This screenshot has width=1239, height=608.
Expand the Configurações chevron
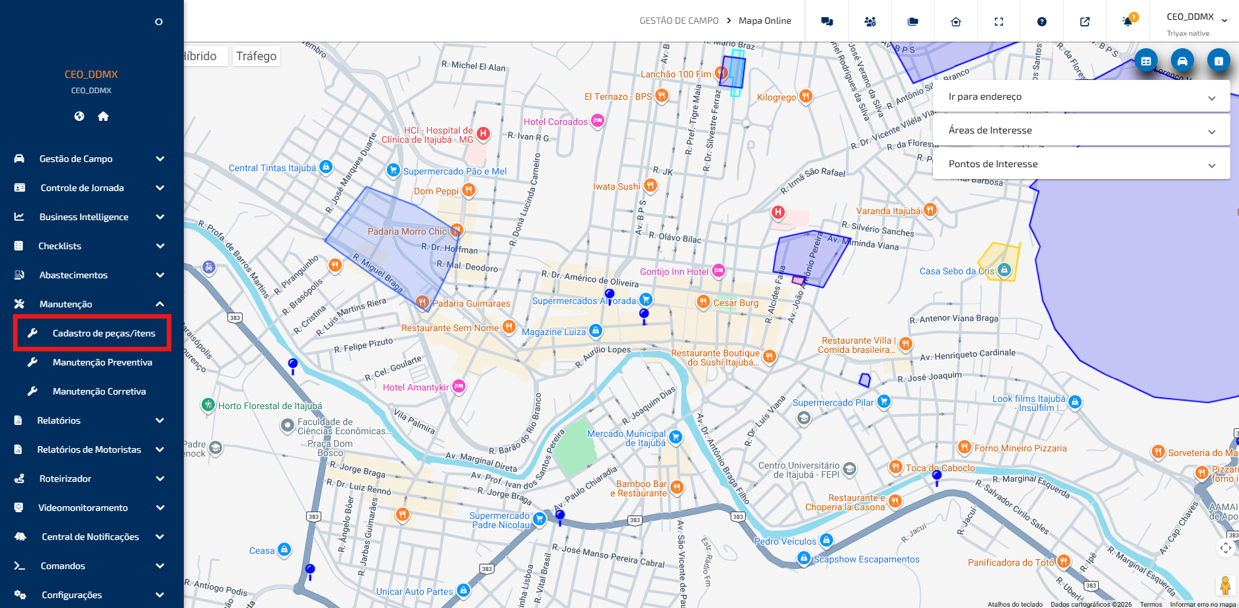click(x=160, y=595)
